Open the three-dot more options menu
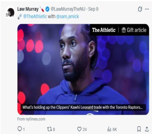Screen dimensions: 152x134 147,9
